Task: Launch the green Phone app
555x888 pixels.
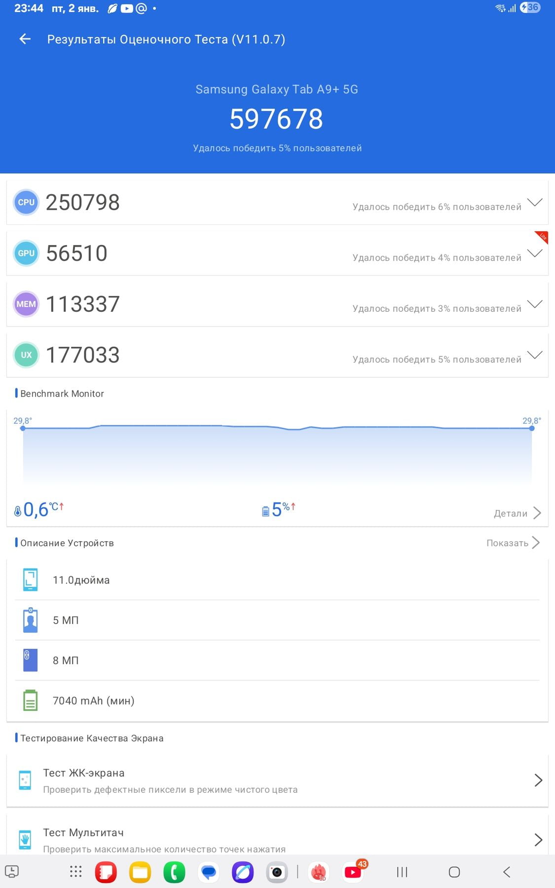Action: [174, 872]
